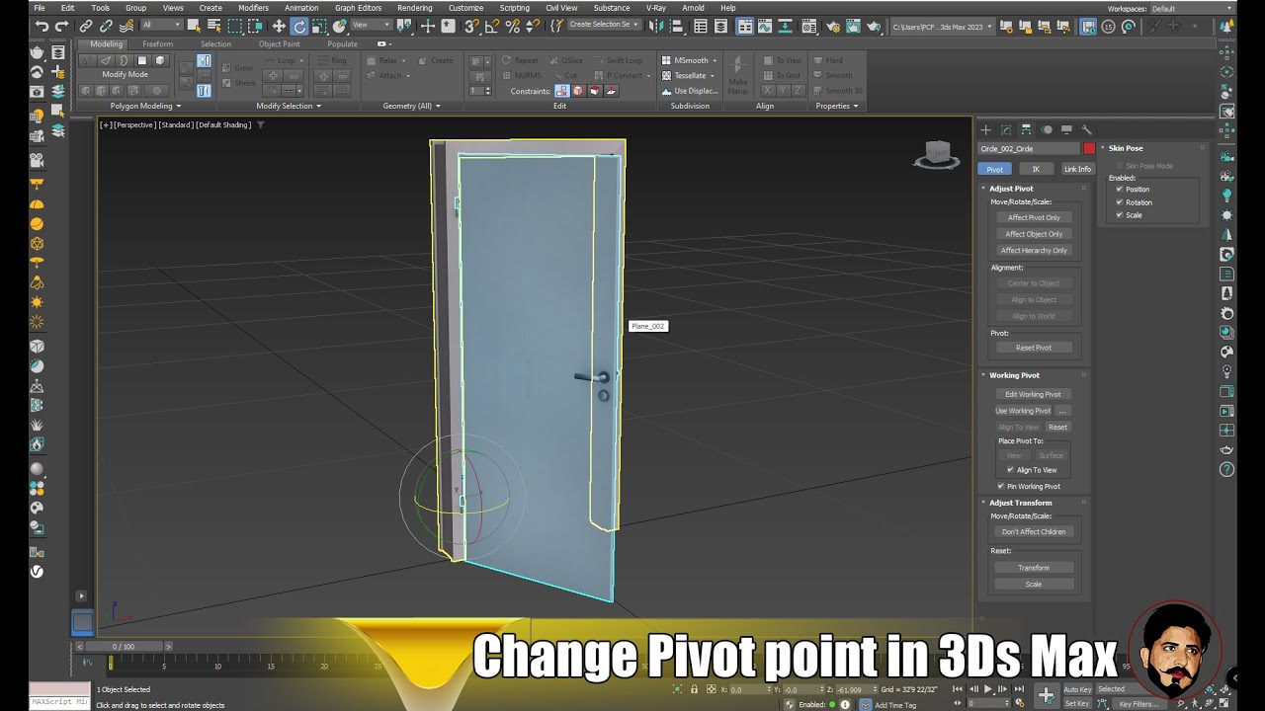Click the Transform reset button
This screenshot has width=1265, height=711.
pyautogui.click(x=1034, y=568)
